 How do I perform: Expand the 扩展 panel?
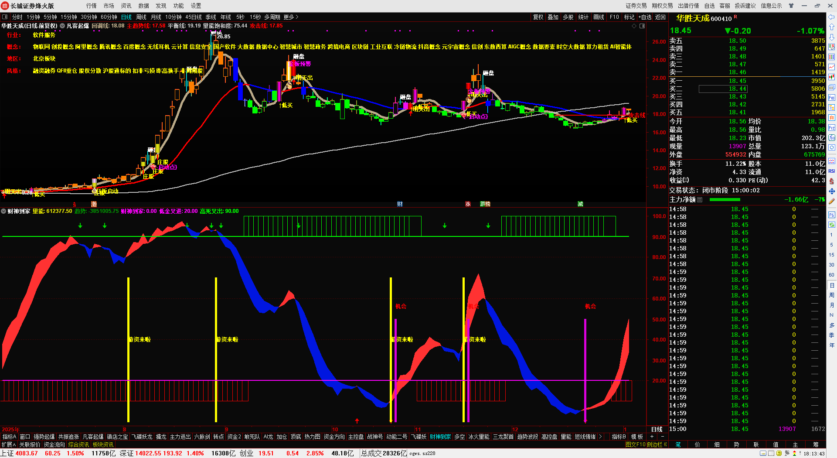(x=8, y=444)
